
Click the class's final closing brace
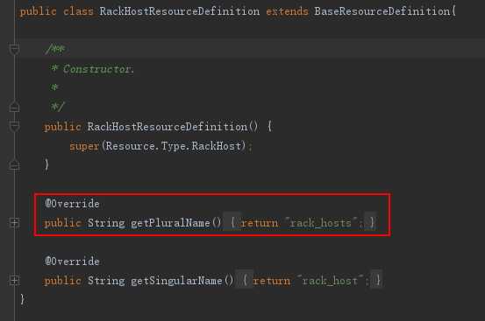pyautogui.click(x=22, y=299)
